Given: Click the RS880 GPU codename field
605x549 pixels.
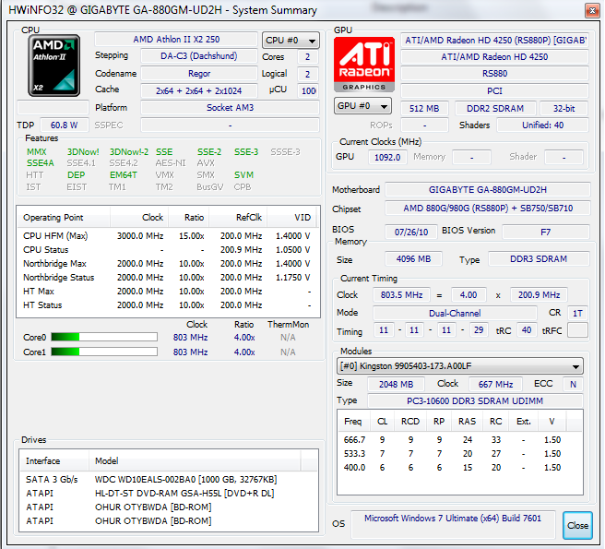Looking at the screenshot, I should tap(494, 74).
